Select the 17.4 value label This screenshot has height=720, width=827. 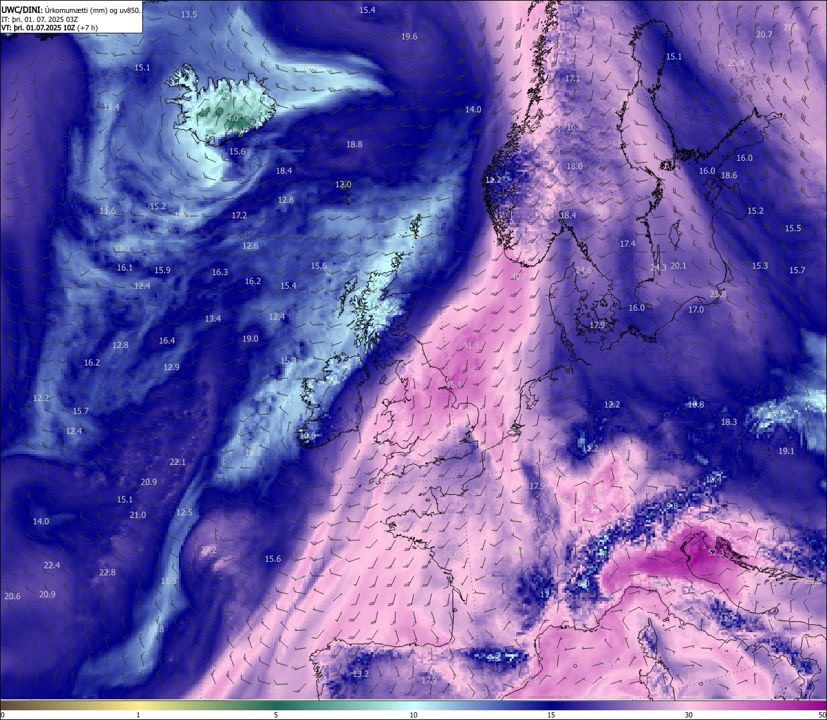(x=628, y=244)
